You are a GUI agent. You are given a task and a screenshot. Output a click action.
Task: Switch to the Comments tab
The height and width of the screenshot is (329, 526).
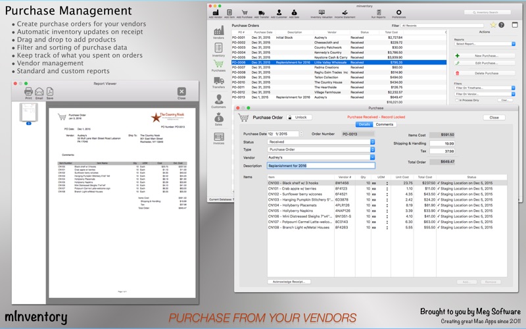[x=385, y=124]
